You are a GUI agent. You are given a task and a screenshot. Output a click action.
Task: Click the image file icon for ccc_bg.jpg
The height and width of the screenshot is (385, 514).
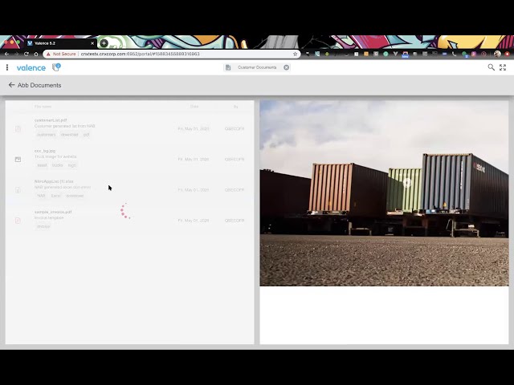18,160
